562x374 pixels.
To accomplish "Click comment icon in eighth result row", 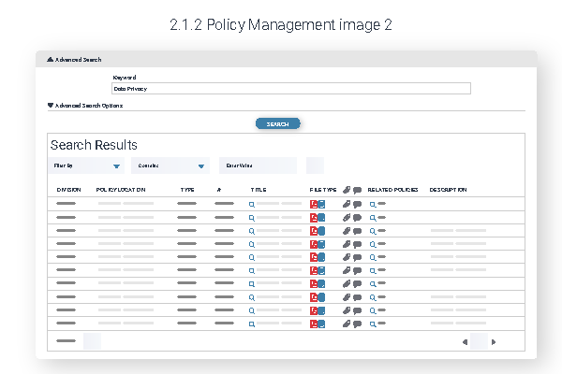I will (358, 297).
